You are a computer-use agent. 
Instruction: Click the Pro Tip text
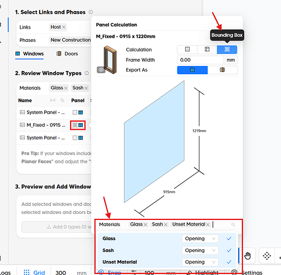point(56,157)
